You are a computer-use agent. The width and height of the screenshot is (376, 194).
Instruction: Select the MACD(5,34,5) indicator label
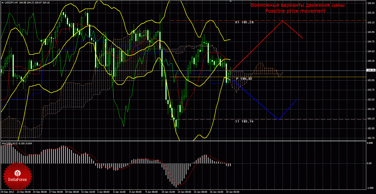tap(10, 143)
